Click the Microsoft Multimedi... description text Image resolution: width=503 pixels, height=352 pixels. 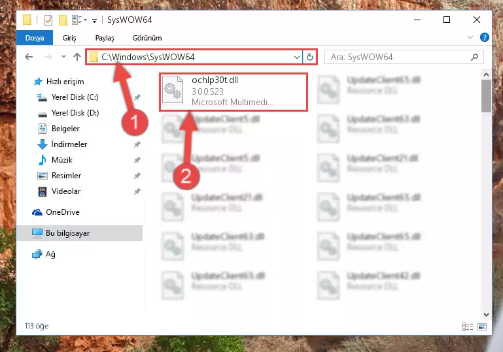232,102
